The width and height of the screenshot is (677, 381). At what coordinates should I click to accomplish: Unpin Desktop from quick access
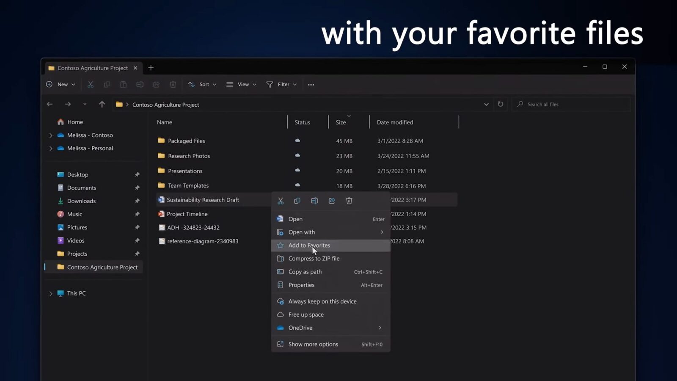tap(137, 174)
